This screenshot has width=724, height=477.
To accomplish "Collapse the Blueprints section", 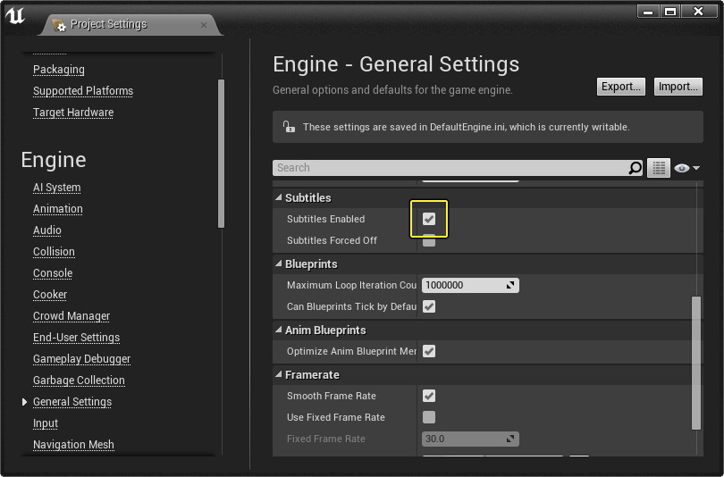I will [278, 264].
